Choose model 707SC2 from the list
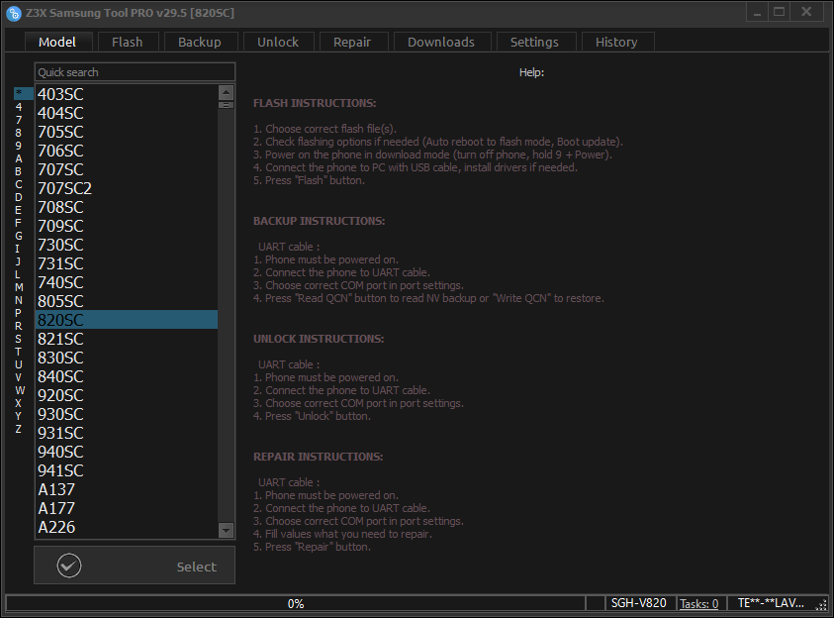This screenshot has width=834, height=618. pyautogui.click(x=65, y=188)
